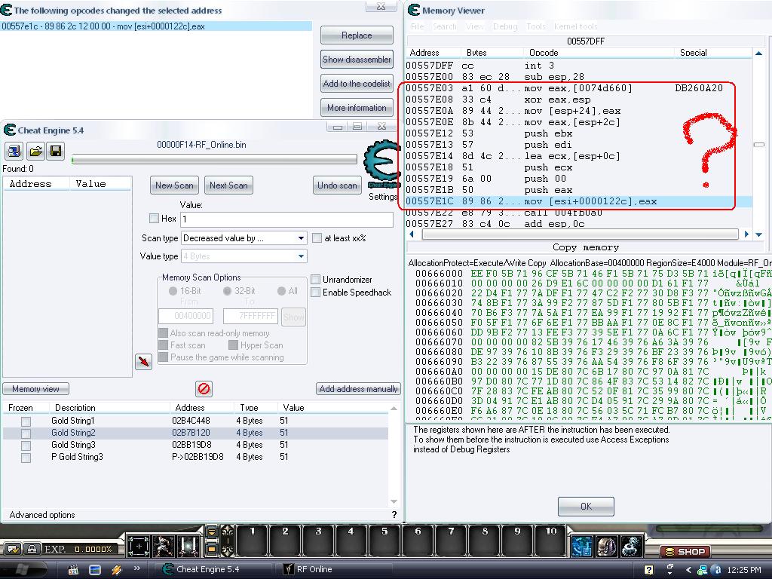Viewport: 772px width, 579px height.
Task: Click the game helmet icon
Action: [x=607, y=546]
